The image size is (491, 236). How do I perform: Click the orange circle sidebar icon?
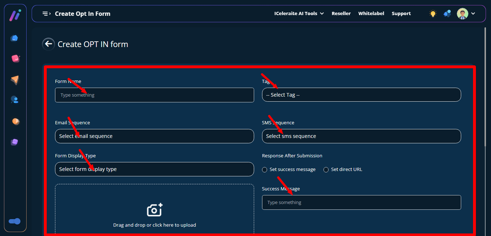[x=15, y=121]
